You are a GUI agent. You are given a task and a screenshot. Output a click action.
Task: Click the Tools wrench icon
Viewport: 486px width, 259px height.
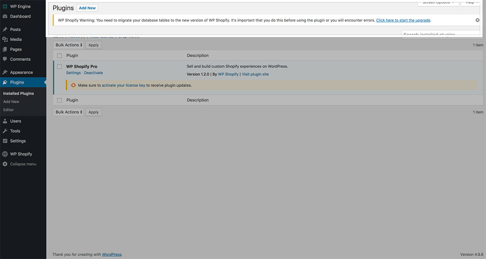(5, 131)
